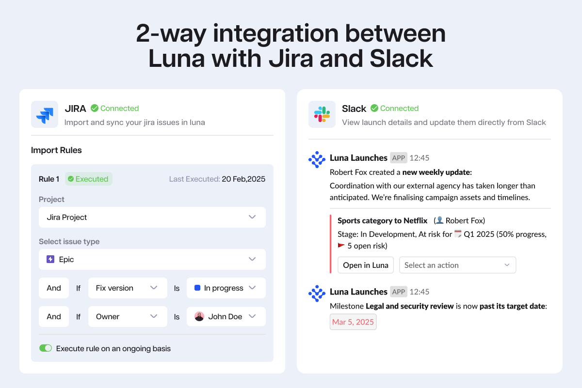Click the red flag open risk icon
The image size is (582, 388).
341,246
